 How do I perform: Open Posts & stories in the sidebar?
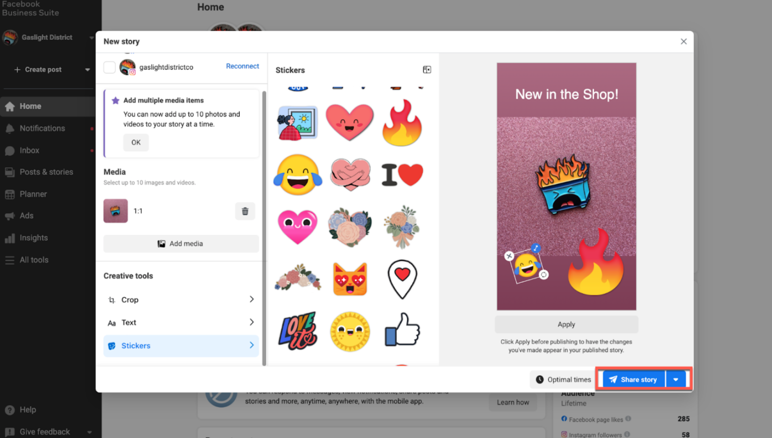(46, 172)
